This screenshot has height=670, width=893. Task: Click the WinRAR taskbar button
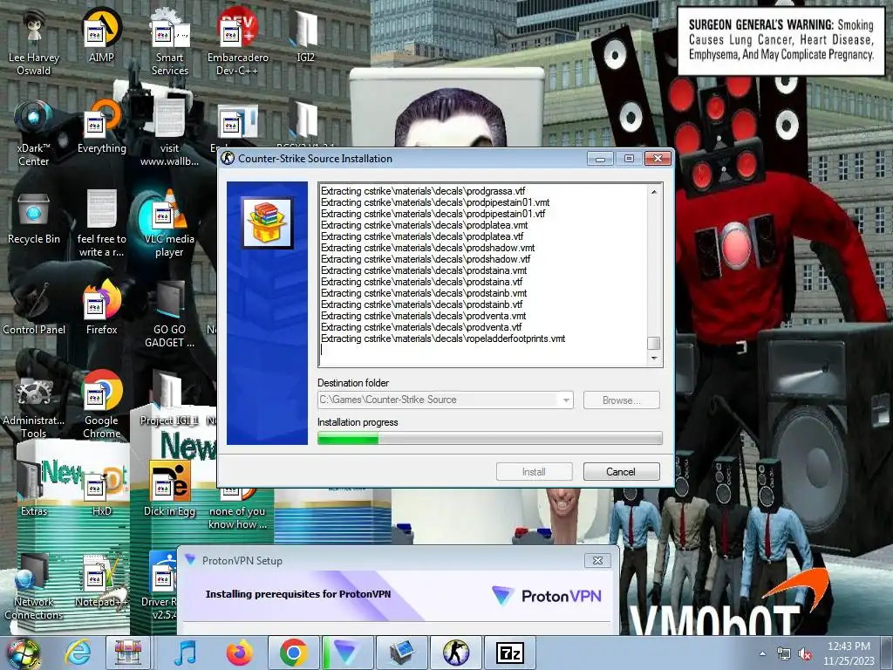click(x=127, y=653)
